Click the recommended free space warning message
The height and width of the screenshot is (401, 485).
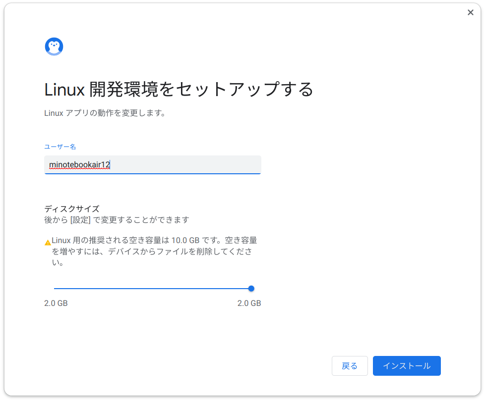click(x=154, y=251)
